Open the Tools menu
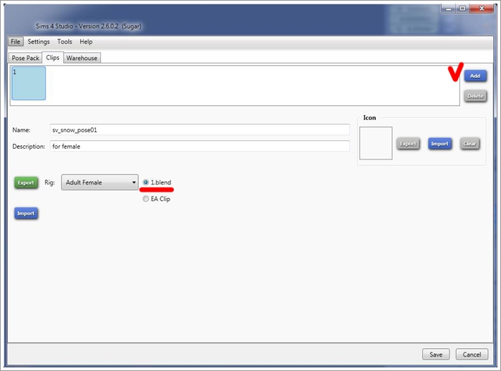 tap(64, 42)
